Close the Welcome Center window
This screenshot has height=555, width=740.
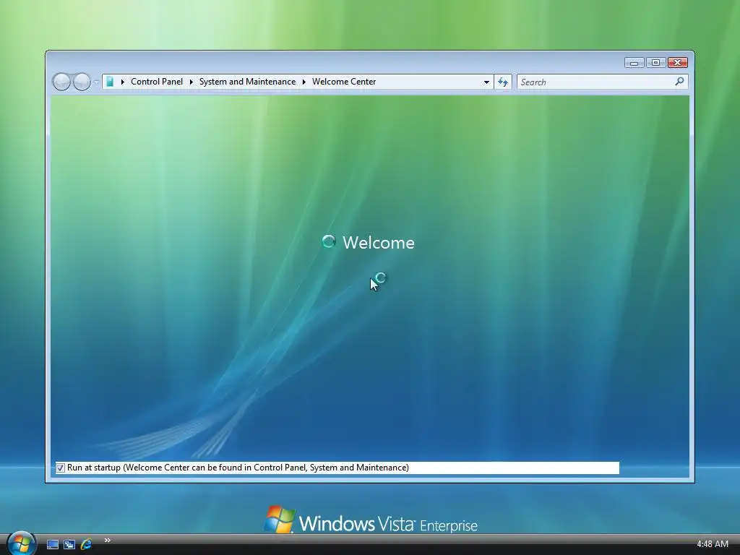(678, 63)
